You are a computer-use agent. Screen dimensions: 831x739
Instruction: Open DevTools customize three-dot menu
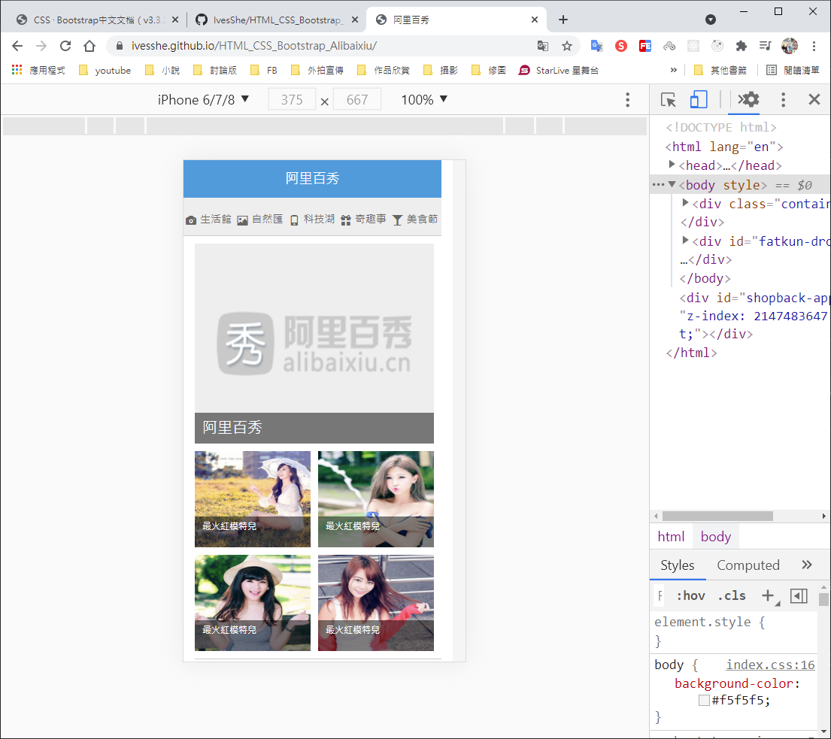(x=784, y=99)
